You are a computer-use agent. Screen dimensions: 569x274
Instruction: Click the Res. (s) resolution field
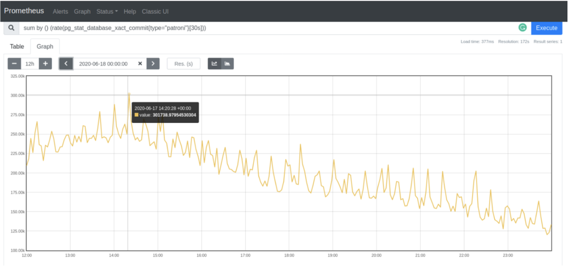[x=183, y=64]
